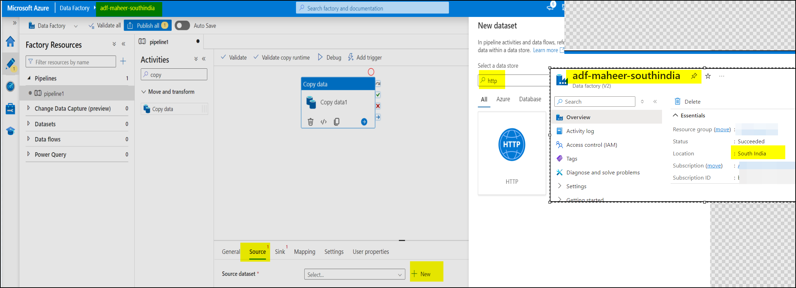Expand Settings in portal menu
The image size is (796, 288).
click(x=560, y=186)
